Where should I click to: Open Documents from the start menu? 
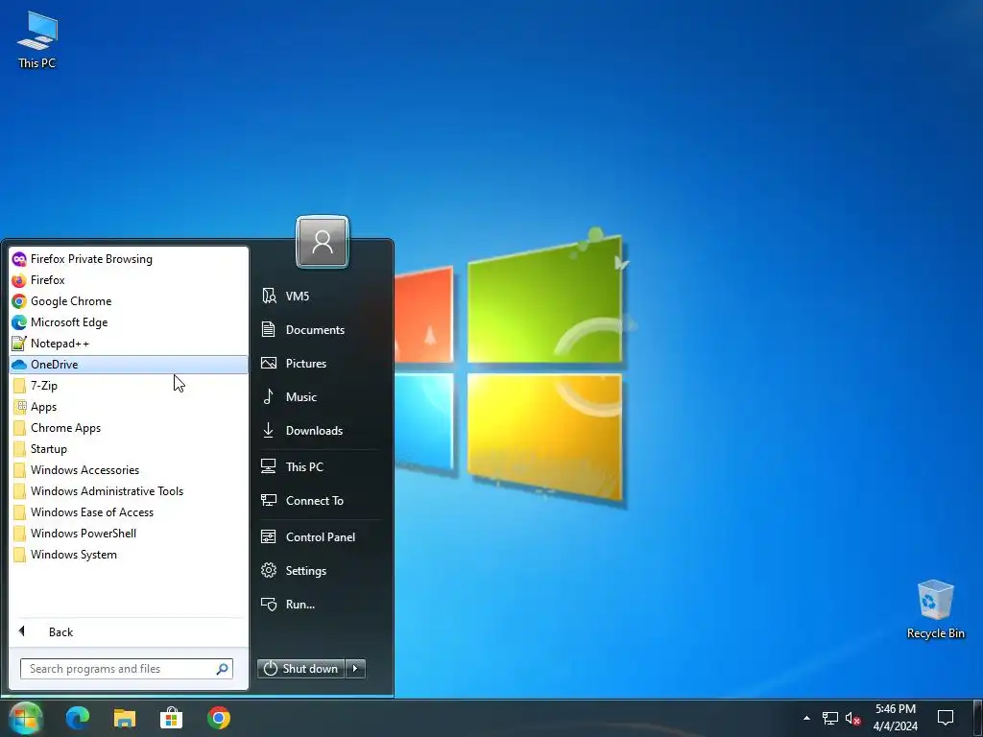321,330
